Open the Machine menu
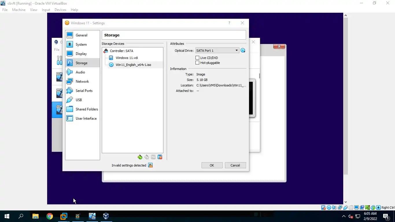This screenshot has height=222, width=395. coord(19,10)
